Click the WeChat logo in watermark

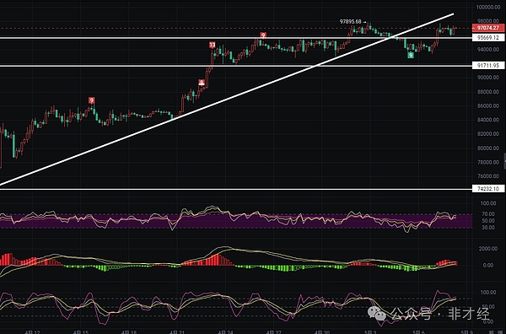coord(377,313)
